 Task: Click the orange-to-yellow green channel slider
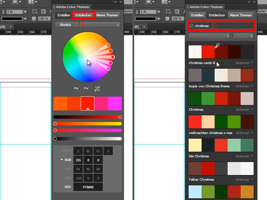87,124
